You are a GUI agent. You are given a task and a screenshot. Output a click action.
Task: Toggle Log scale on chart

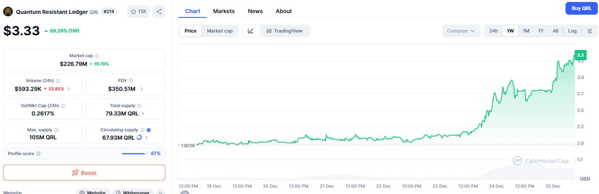pos(572,31)
